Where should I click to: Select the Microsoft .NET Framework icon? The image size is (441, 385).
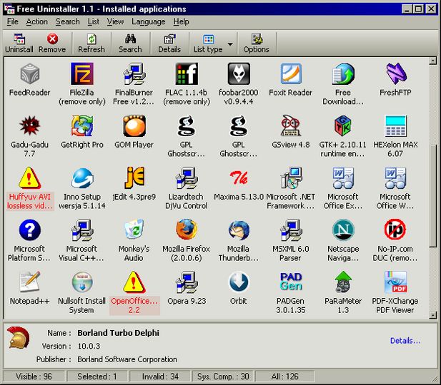point(291,178)
